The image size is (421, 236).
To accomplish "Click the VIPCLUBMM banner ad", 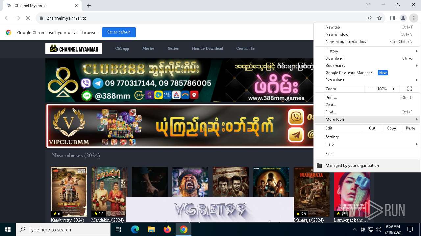I will coord(180,126).
